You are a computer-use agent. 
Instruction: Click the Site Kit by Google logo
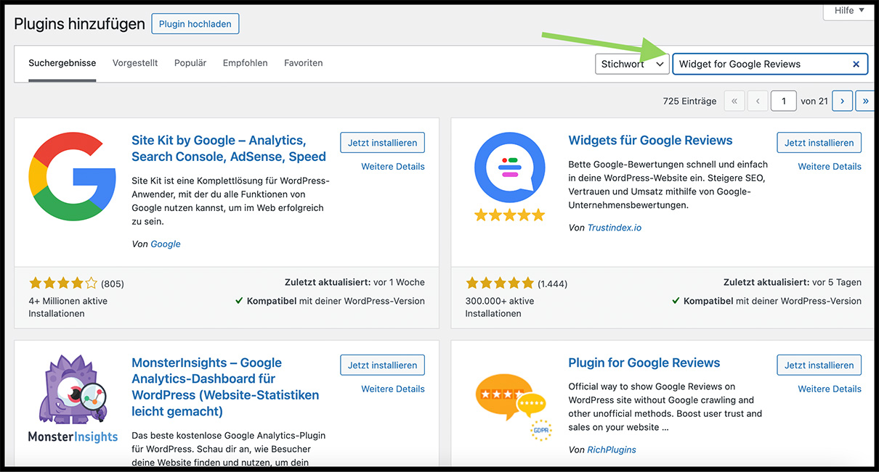point(73,175)
